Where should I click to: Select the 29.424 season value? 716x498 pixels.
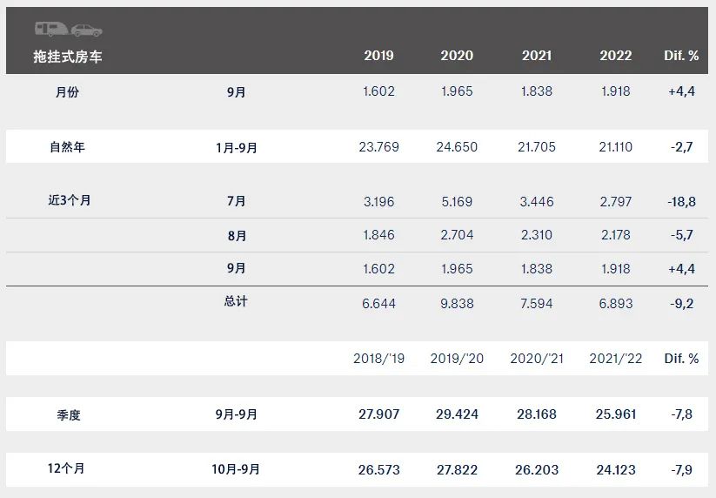tap(457, 414)
